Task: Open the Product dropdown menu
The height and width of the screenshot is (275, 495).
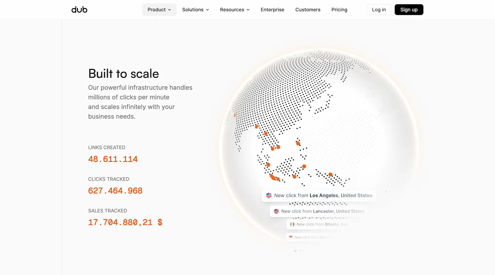Action: tap(159, 10)
